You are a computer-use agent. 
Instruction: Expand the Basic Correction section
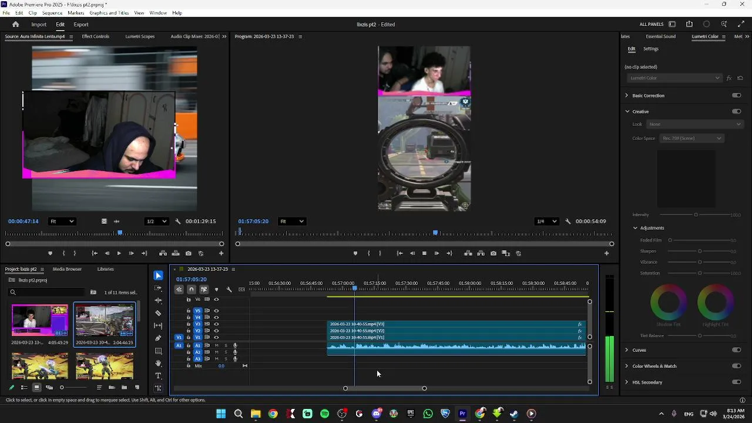coord(626,95)
